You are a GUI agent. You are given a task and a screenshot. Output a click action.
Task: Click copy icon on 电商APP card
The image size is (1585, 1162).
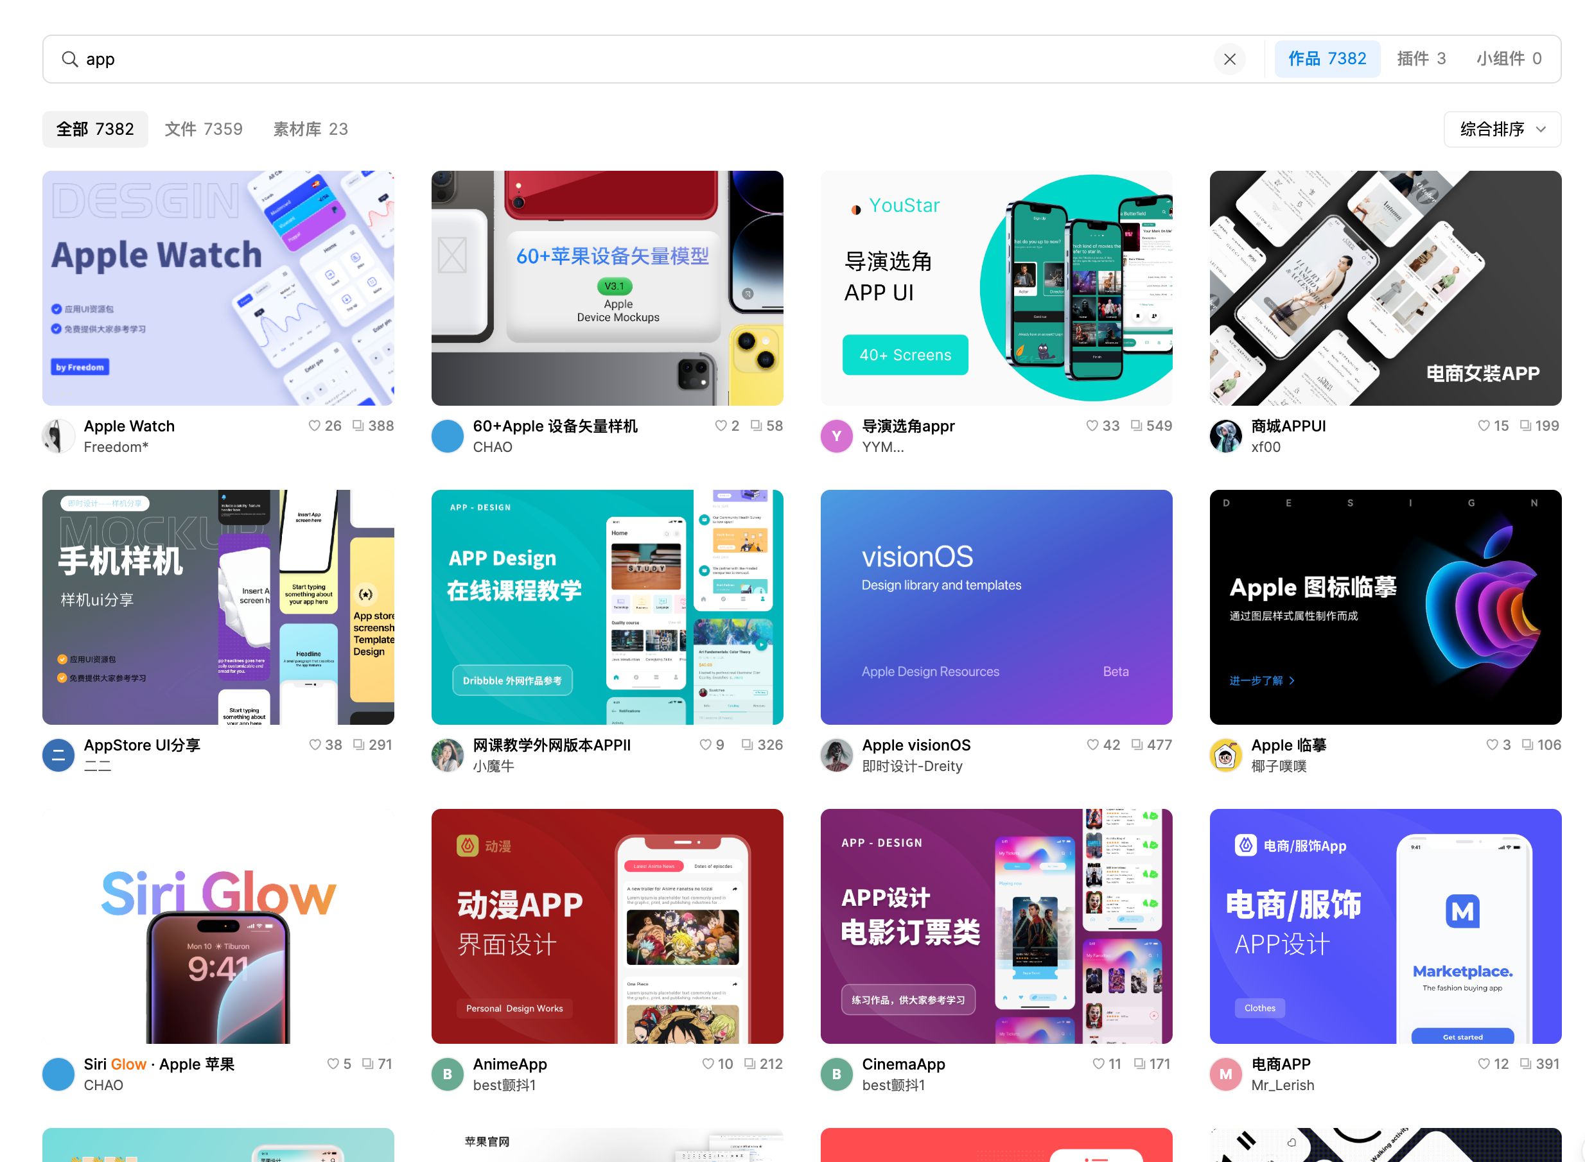click(1525, 1064)
